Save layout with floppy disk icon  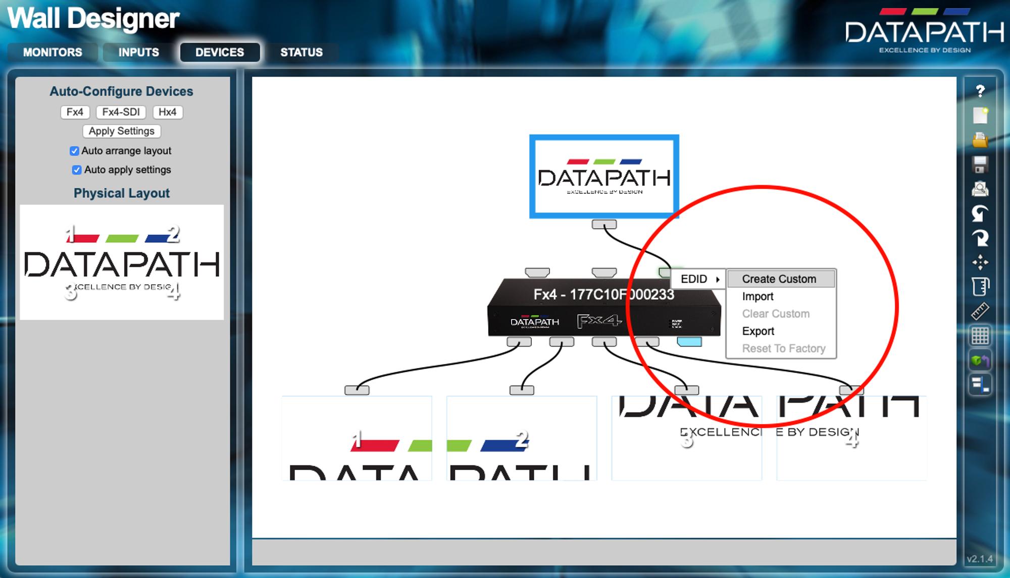(980, 165)
